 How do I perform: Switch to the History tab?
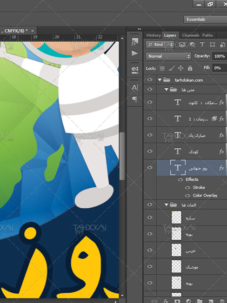pos(153,35)
